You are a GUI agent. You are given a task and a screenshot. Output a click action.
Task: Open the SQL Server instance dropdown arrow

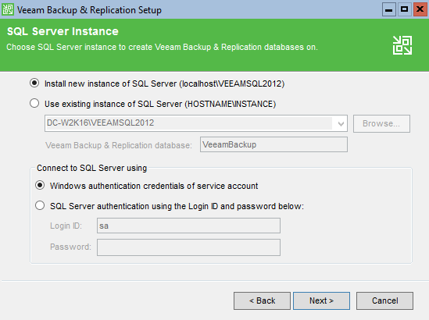[x=341, y=123]
